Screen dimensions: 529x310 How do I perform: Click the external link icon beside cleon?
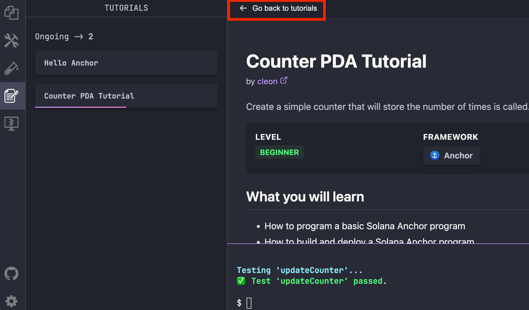pos(284,80)
